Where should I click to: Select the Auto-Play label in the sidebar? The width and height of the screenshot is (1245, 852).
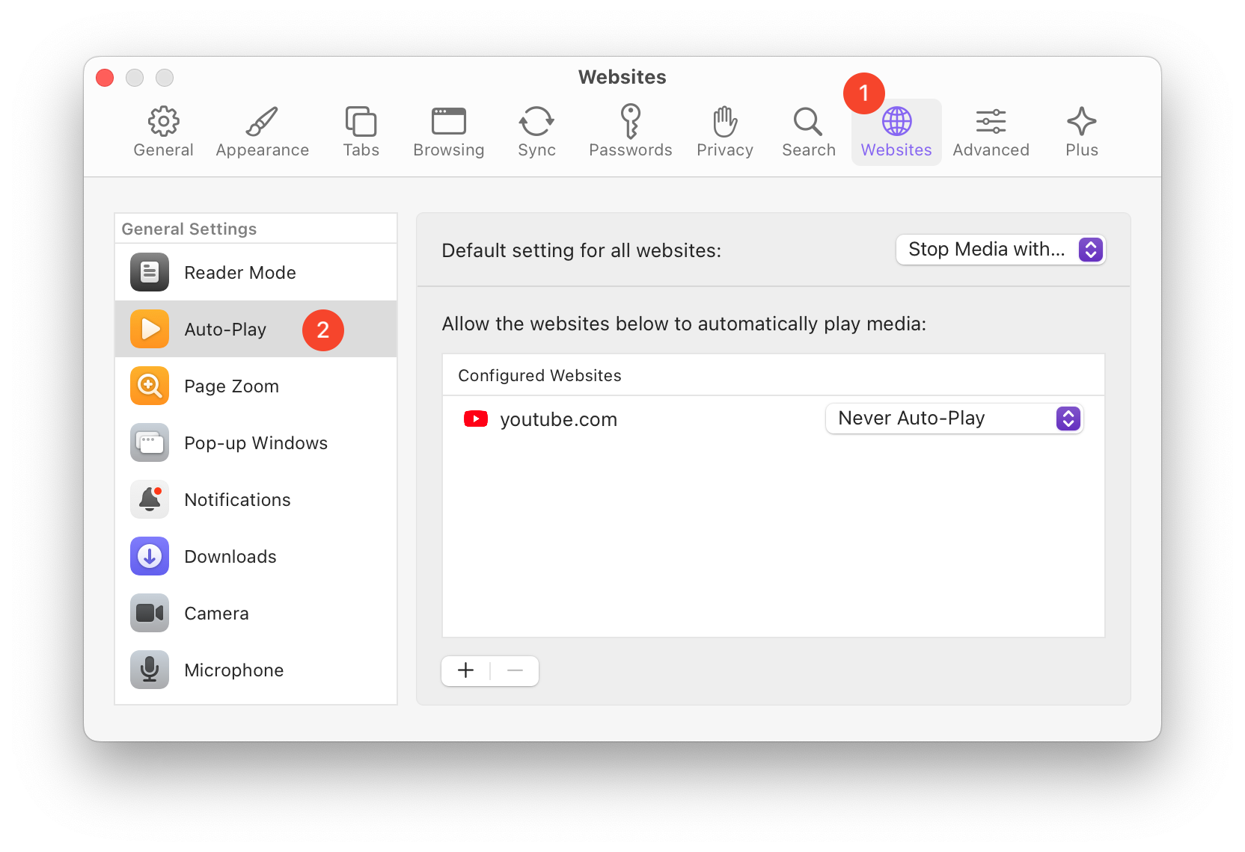tap(225, 330)
